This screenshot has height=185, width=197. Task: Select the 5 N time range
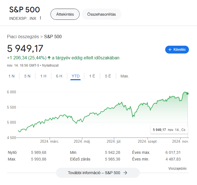27,76
